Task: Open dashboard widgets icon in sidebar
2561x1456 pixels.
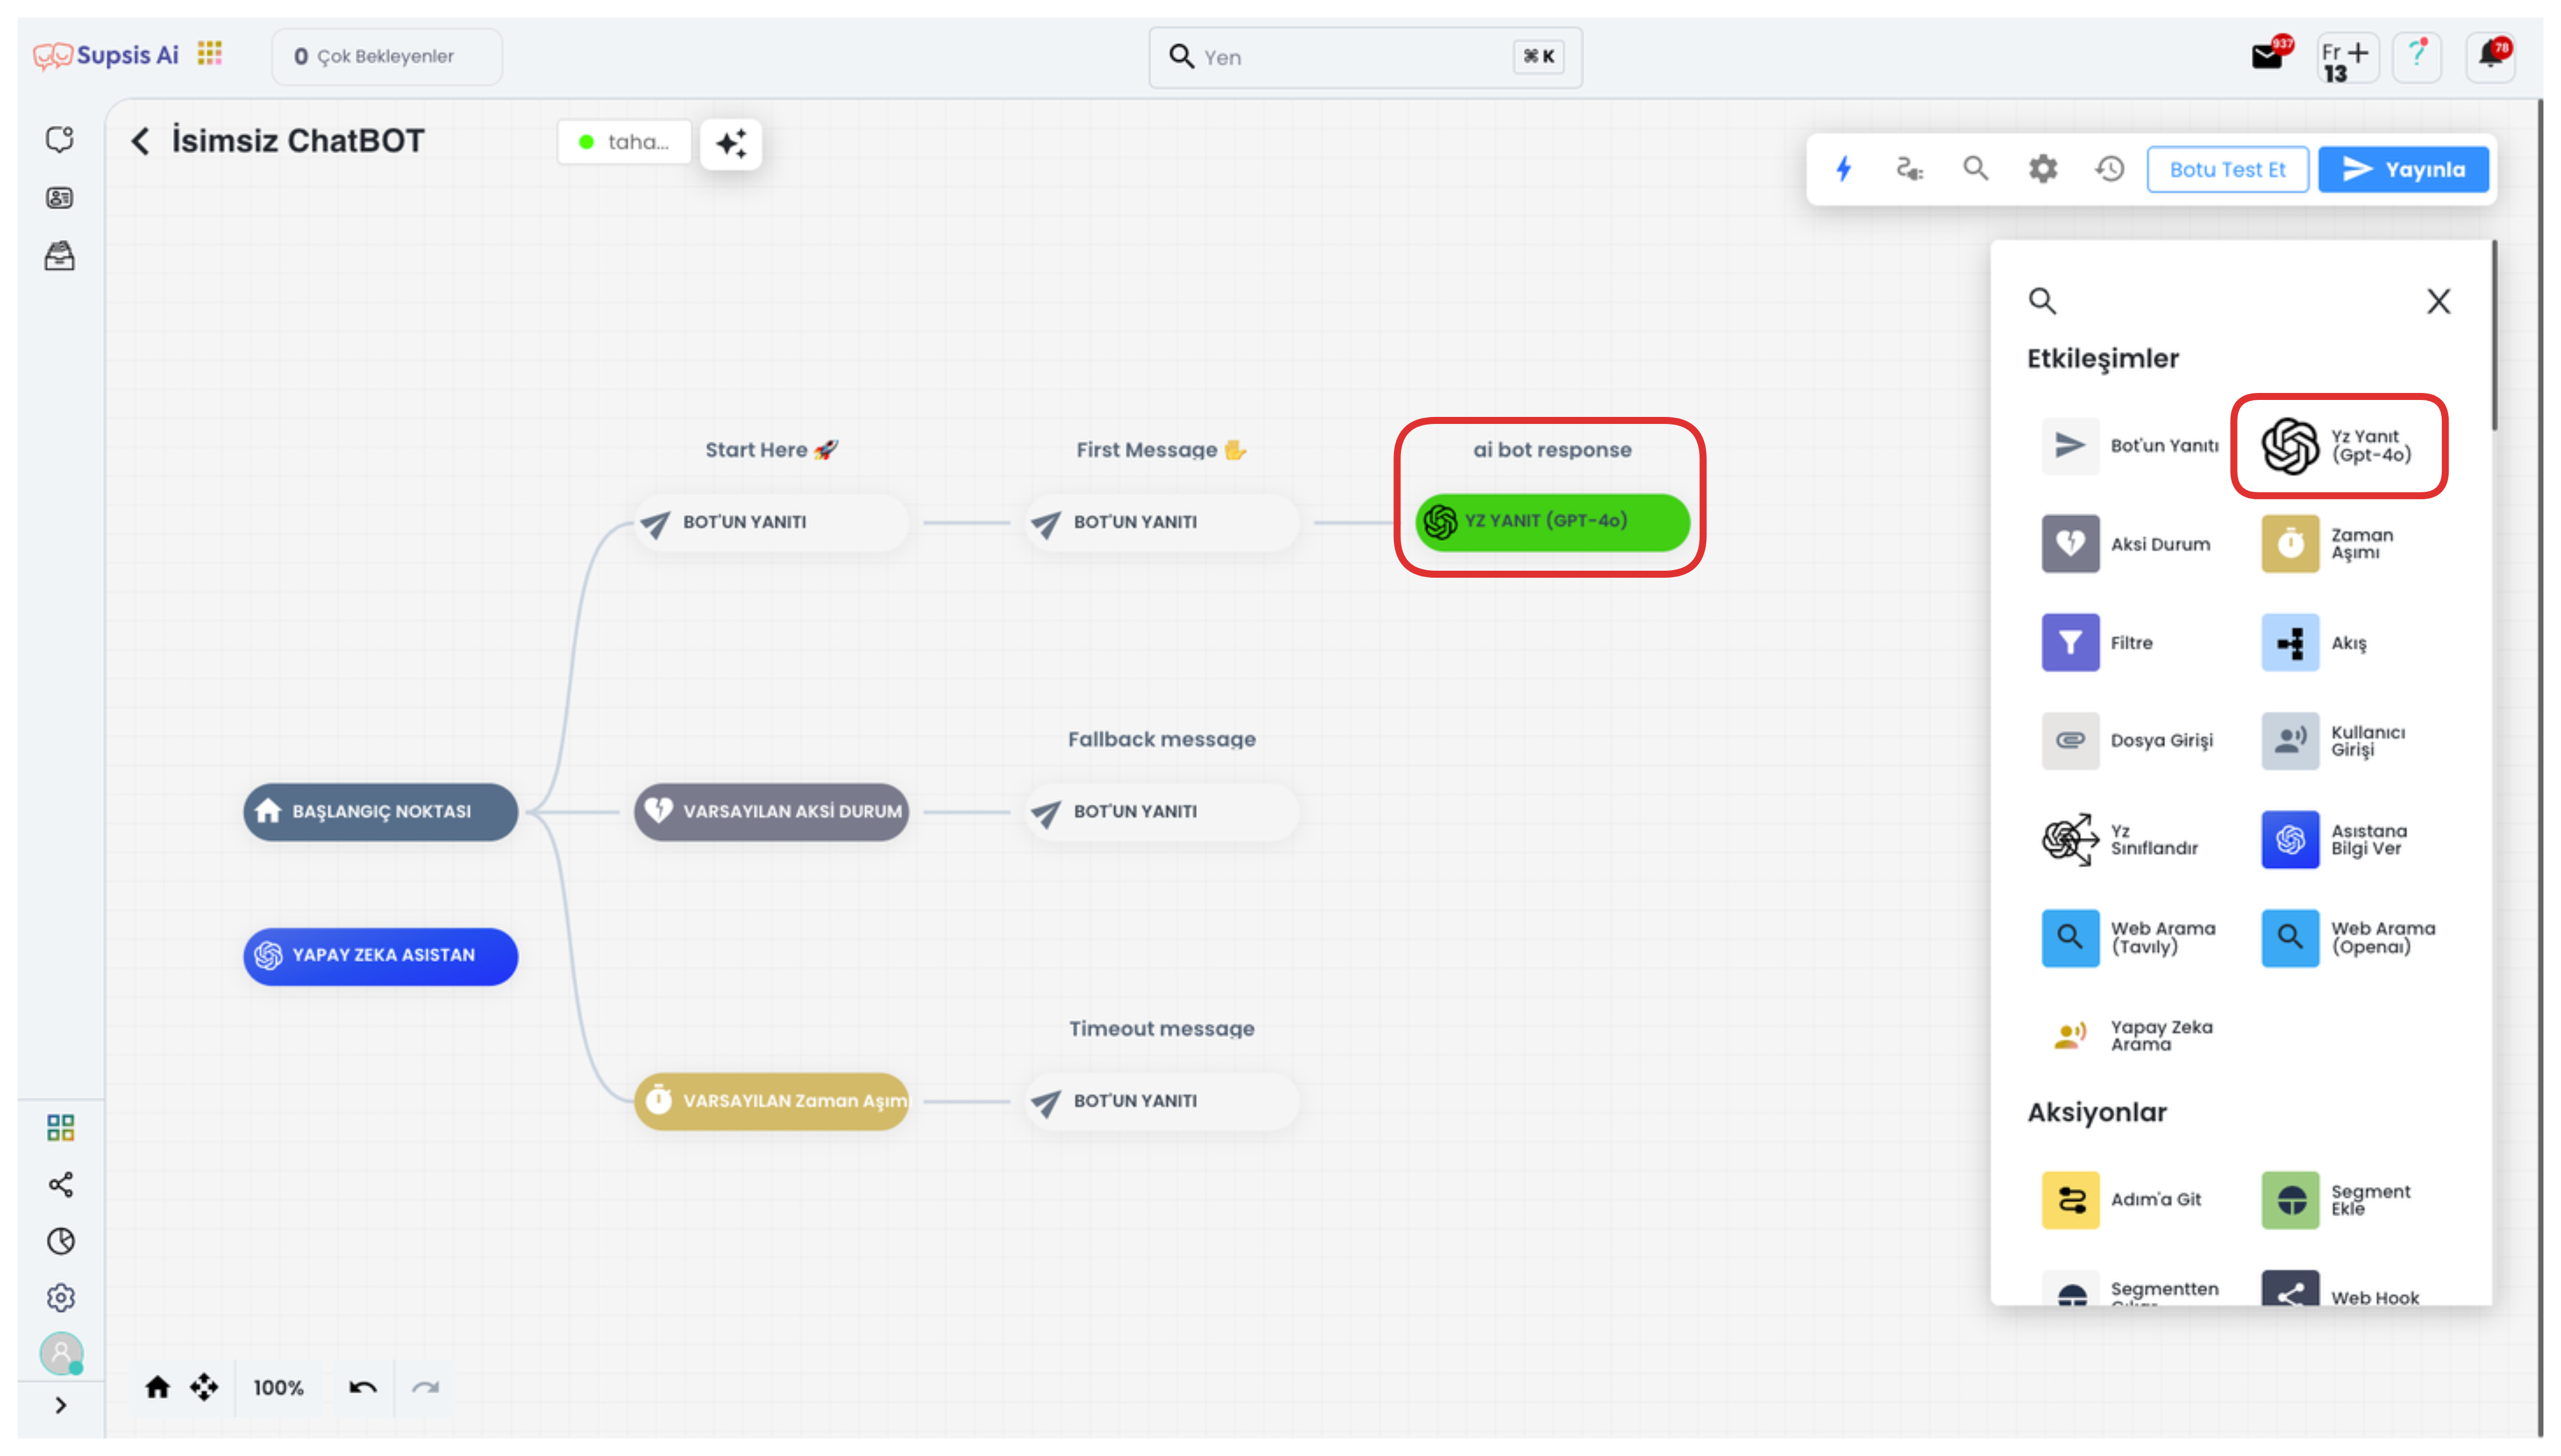Action: pos(60,1128)
